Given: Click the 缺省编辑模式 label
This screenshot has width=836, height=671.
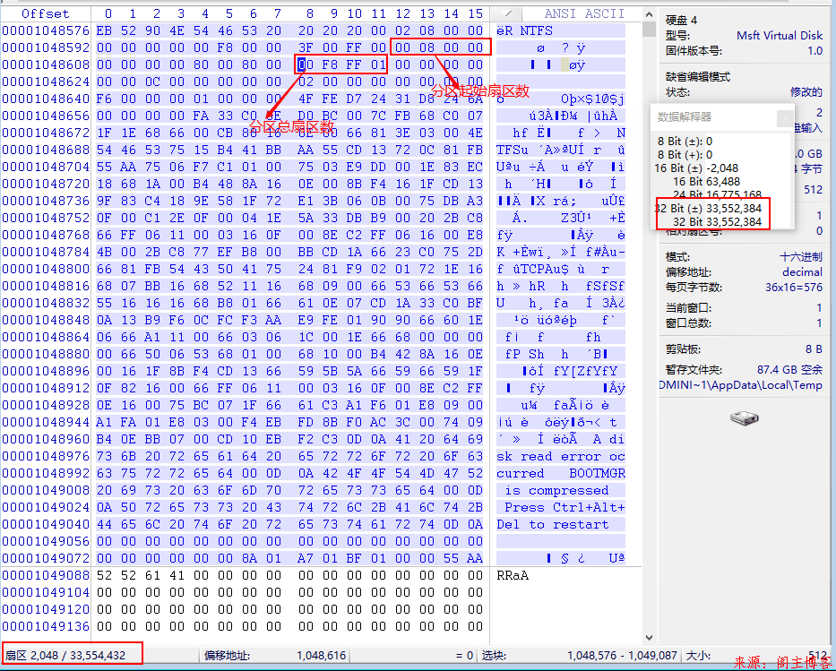Looking at the screenshot, I should click(698, 77).
